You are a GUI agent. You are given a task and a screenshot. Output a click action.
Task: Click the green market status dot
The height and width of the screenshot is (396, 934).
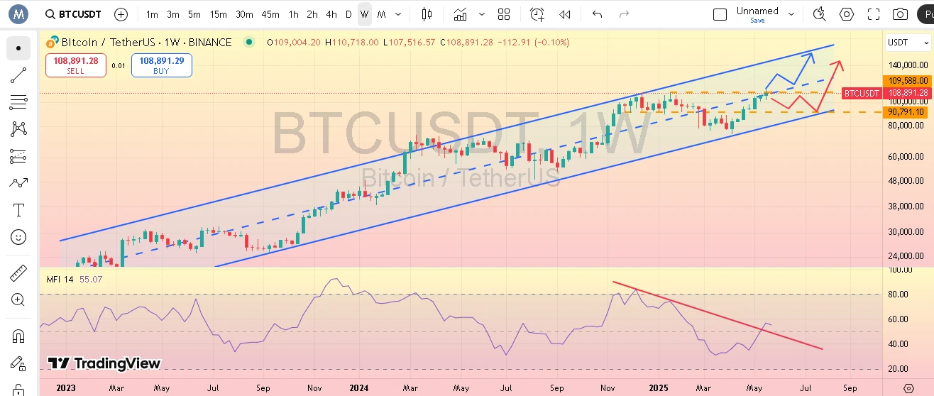coord(249,43)
